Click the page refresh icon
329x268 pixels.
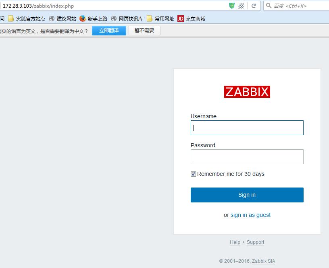click(x=254, y=6)
